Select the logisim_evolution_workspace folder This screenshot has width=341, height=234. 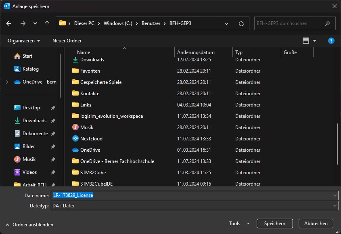click(x=107, y=116)
